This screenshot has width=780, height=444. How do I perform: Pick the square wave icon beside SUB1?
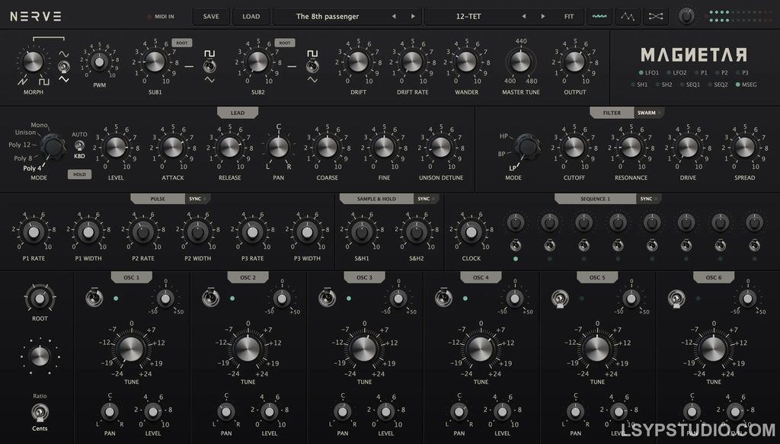pos(209,54)
